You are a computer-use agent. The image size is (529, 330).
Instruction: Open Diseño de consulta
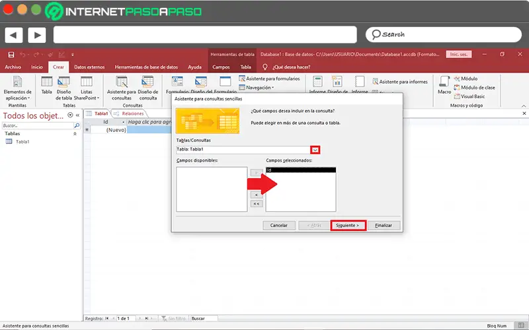point(147,88)
